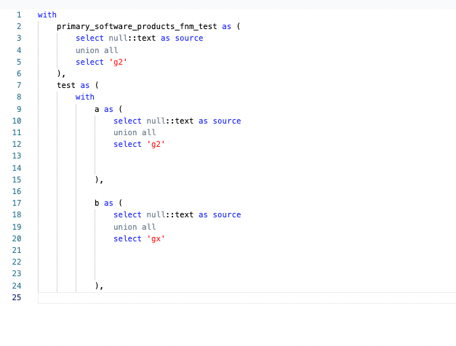Click the closing parenthesis on line 15
The image size is (456, 346).
click(x=97, y=180)
